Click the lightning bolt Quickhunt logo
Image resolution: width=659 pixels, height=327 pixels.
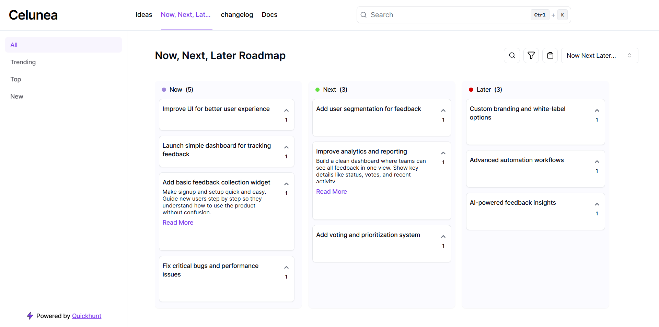pyautogui.click(x=30, y=316)
